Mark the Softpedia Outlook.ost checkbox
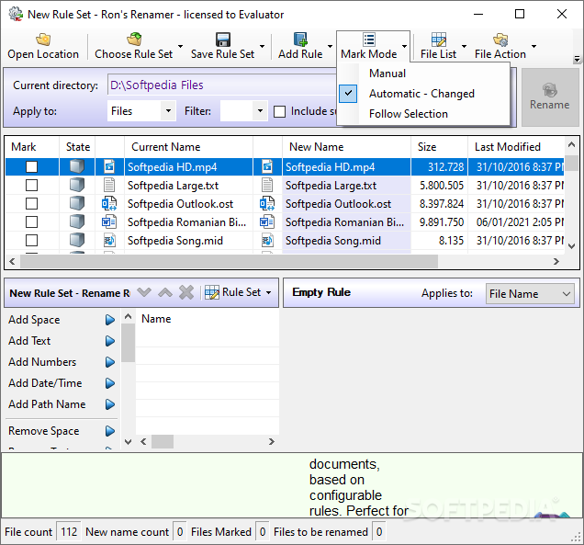 31,203
